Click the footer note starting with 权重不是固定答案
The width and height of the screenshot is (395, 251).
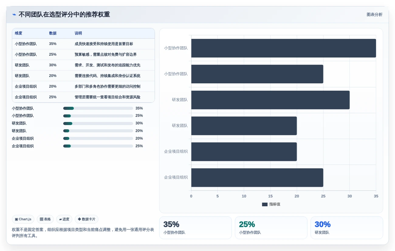[83, 233]
